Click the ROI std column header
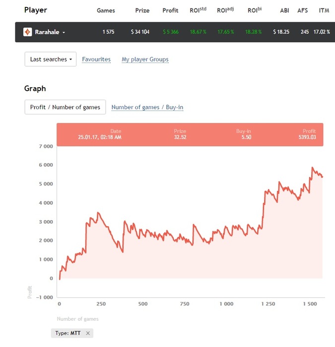Image resolution: width=335 pixels, height=347 pixels. pyautogui.click(x=198, y=10)
